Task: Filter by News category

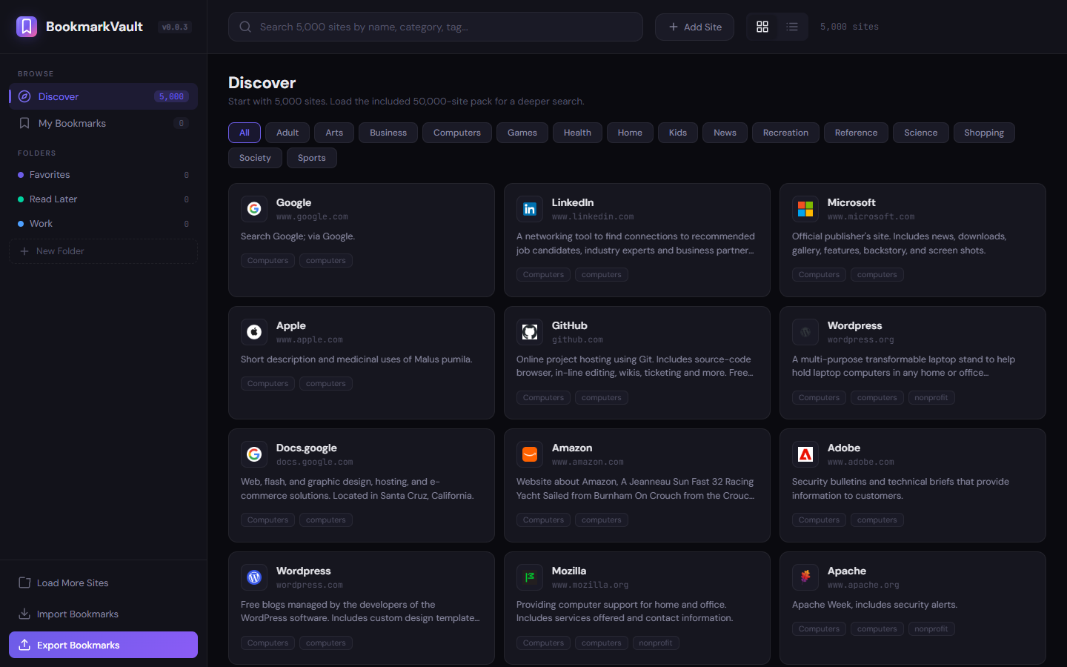Action: (725, 133)
